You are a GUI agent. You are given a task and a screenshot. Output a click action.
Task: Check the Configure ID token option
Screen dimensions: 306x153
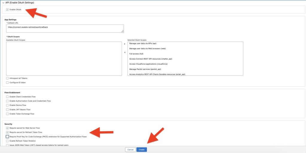7,83
